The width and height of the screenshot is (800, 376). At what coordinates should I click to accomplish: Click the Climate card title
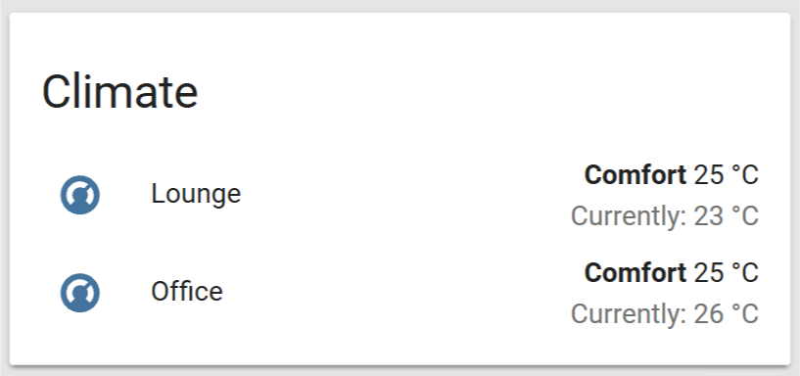(x=119, y=92)
